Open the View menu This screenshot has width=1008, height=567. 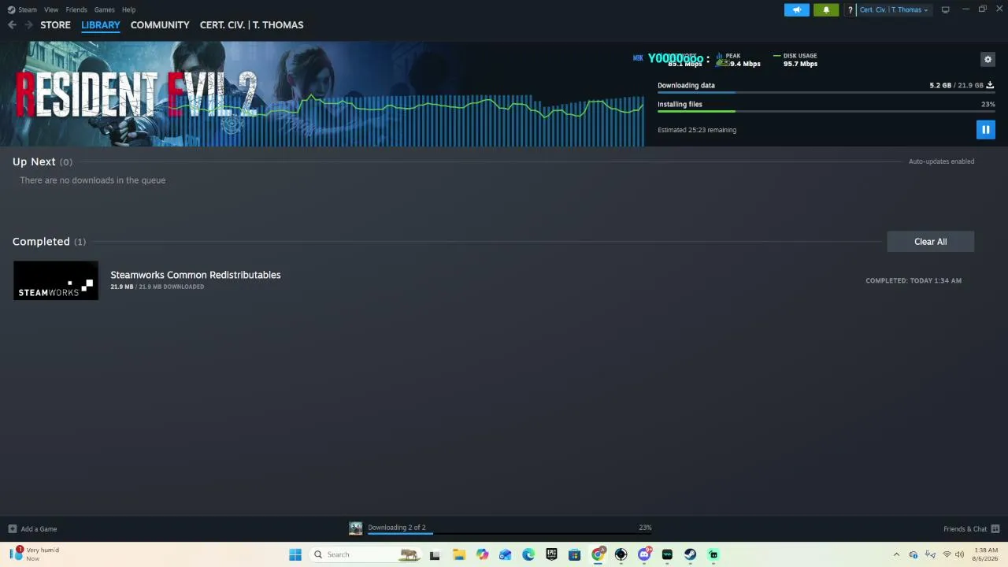tap(51, 9)
